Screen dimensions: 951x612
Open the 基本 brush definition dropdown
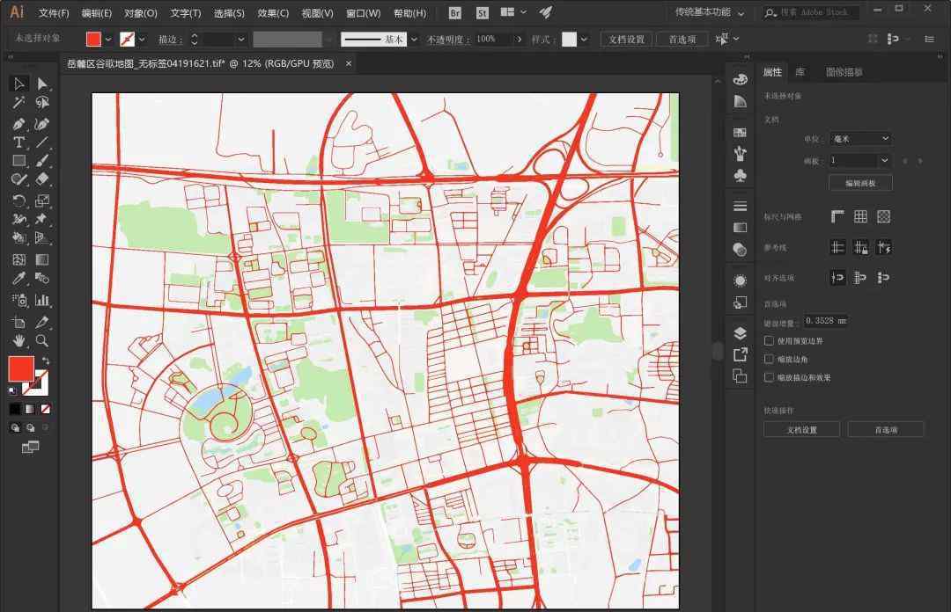(414, 40)
